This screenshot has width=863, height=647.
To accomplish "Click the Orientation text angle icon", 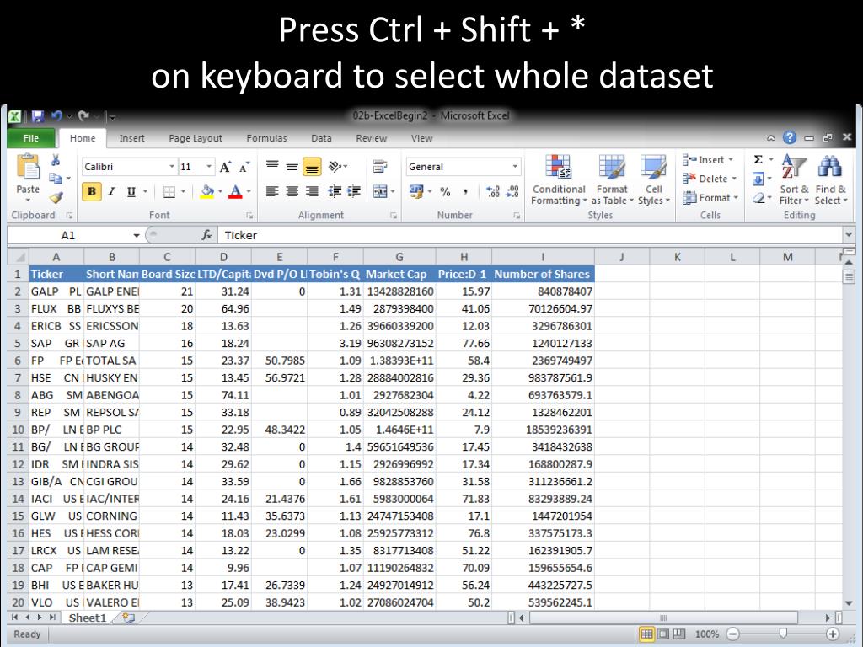I will [x=336, y=166].
